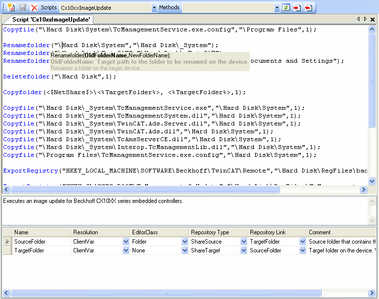Click description pane scroll up arrow

click(372, 201)
